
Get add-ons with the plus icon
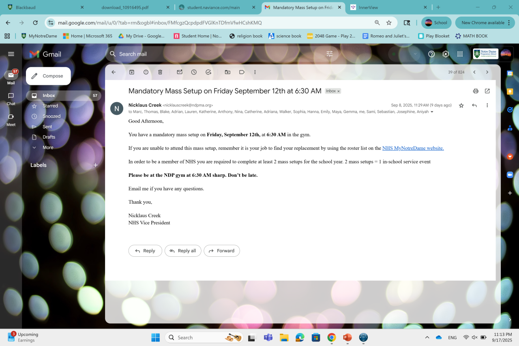point(510,193)
